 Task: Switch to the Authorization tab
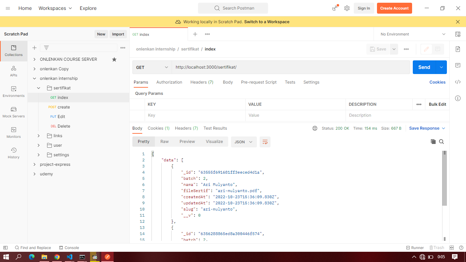[x=169, y=82]
